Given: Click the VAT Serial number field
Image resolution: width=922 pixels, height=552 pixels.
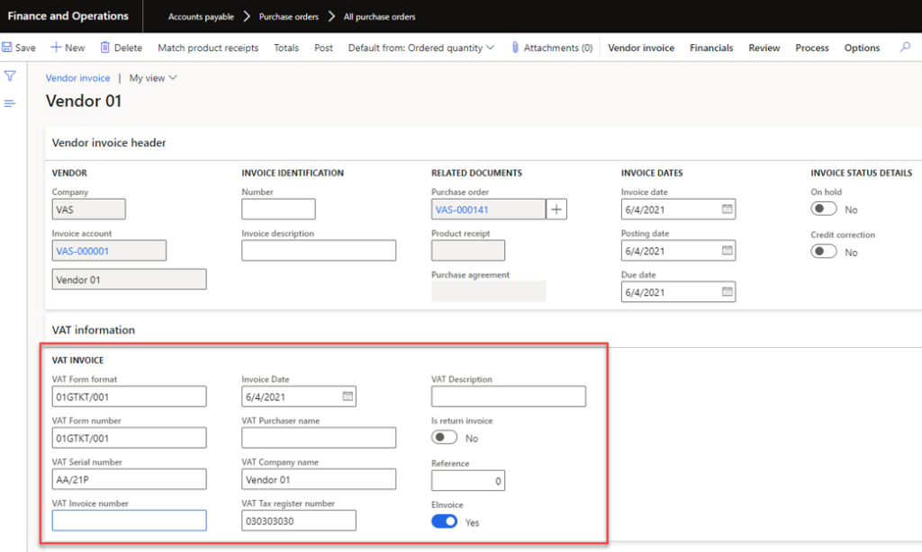Looking at the screenshot, I should pos(129,479).
